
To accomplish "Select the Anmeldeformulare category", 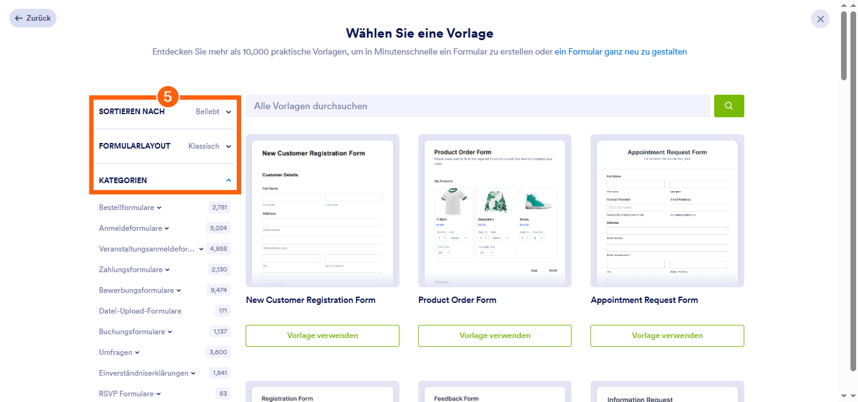I will [x=131, y=228].
